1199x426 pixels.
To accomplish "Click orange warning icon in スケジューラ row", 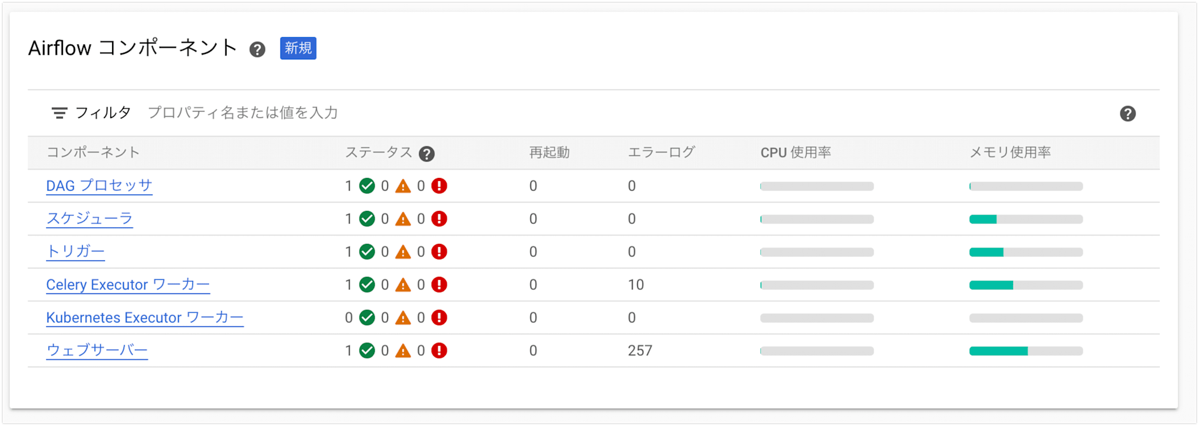I will pos(403,219).
